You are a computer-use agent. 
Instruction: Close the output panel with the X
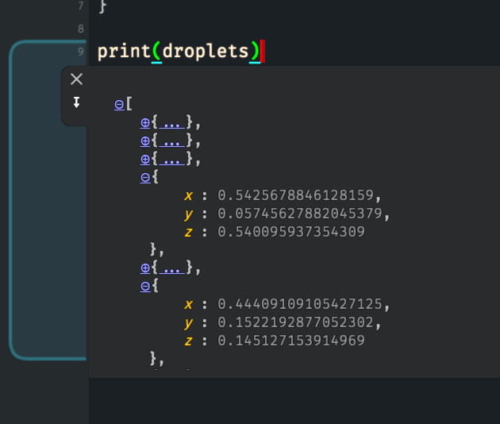point(76,79)
